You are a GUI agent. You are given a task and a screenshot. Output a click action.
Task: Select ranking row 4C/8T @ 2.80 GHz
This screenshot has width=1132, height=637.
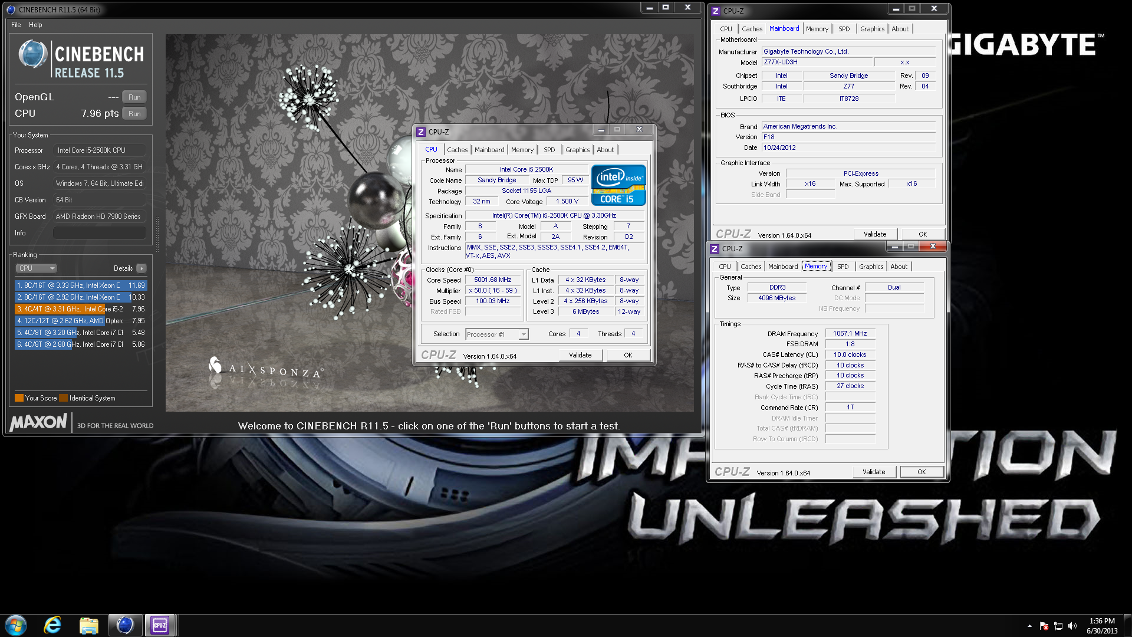tap(81, 344)
